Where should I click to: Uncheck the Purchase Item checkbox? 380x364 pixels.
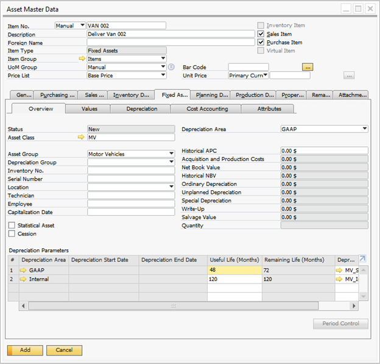[261, 42]
